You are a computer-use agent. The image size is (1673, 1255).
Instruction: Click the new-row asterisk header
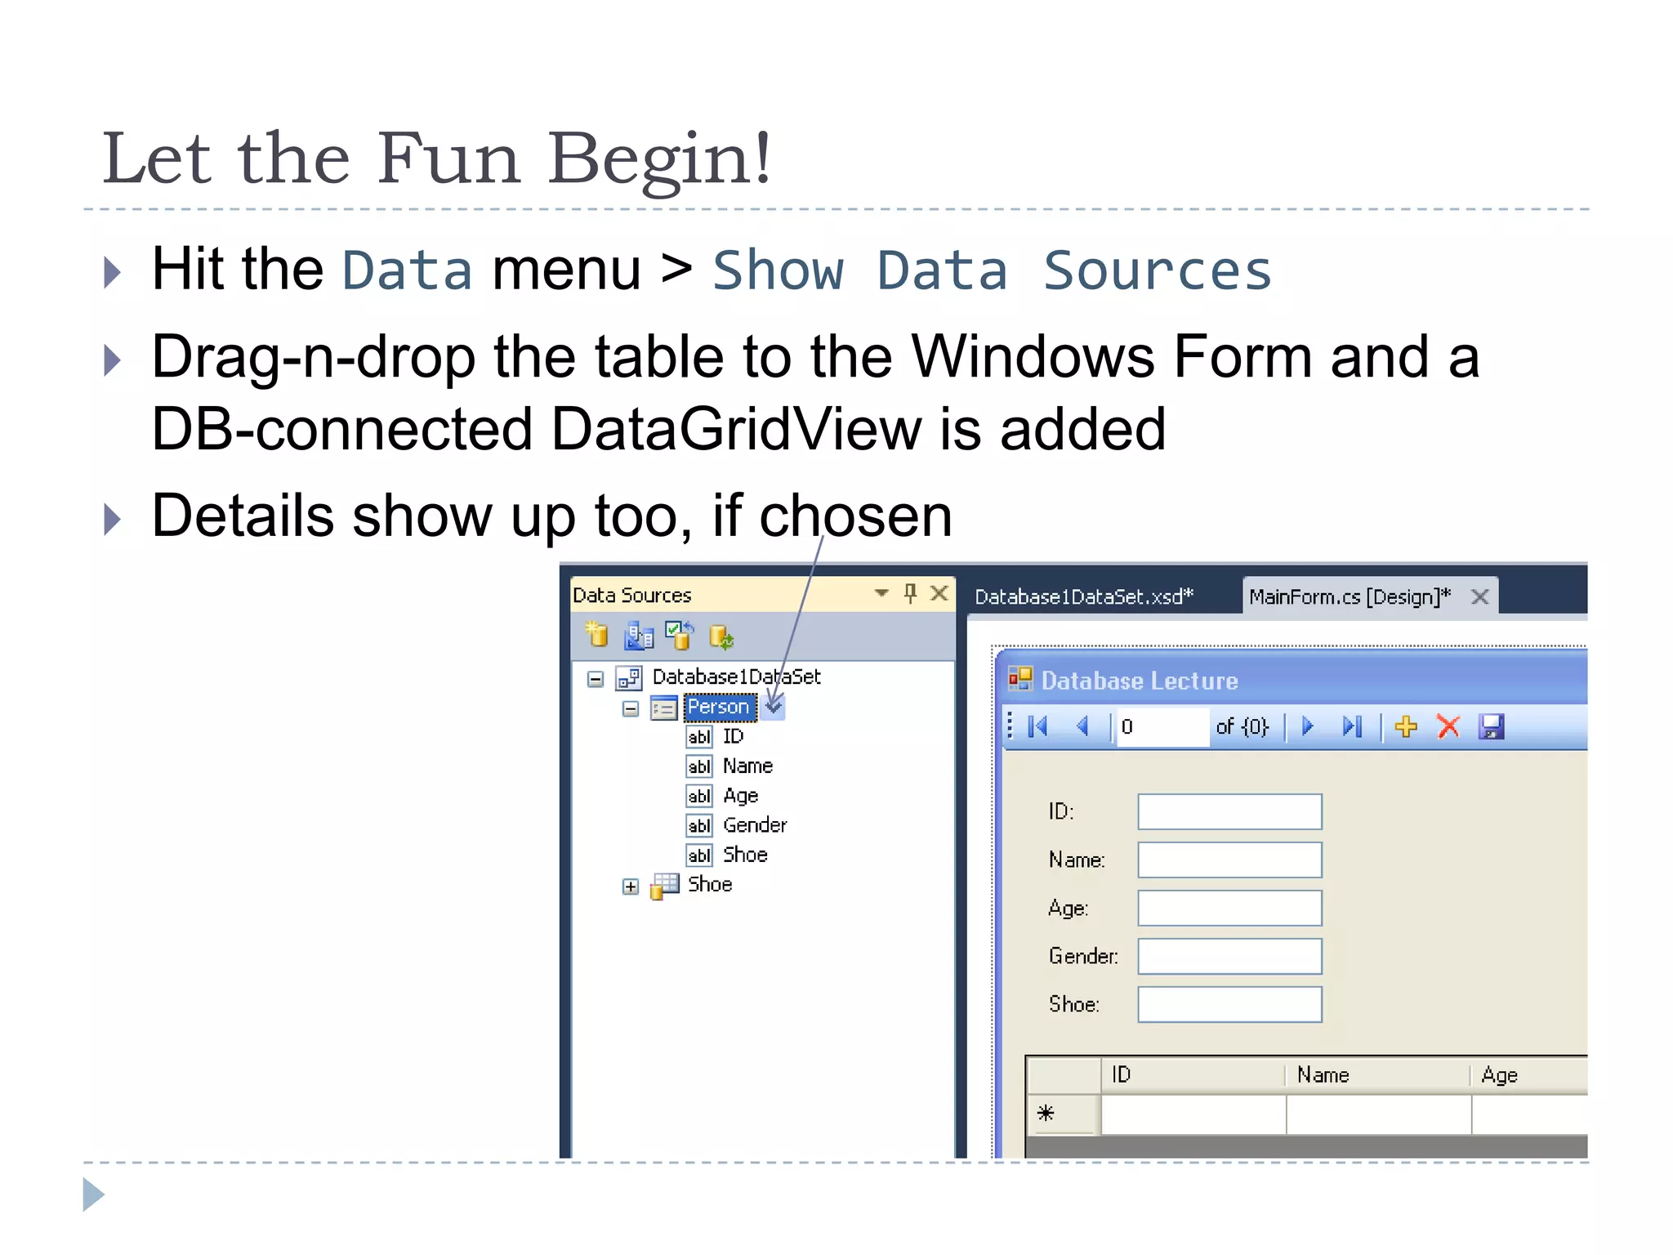point(1064,1114)
